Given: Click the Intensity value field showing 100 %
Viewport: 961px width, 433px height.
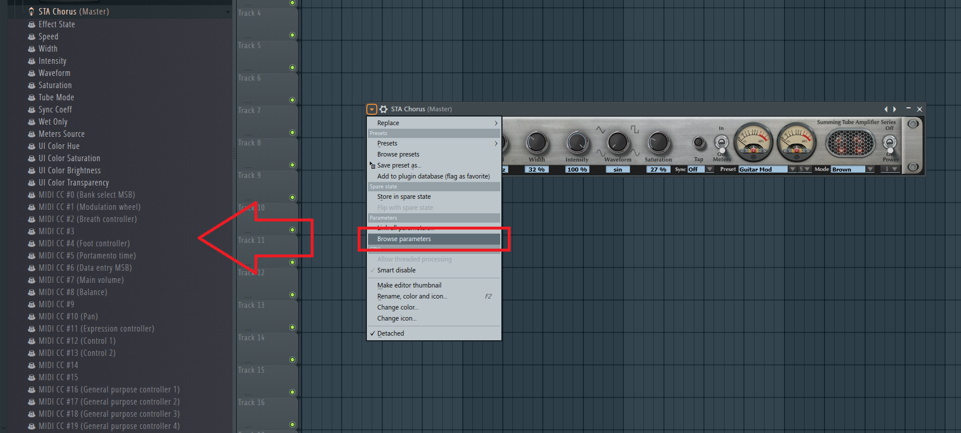Looking at the screenshot, I should (x=577, y=169).
